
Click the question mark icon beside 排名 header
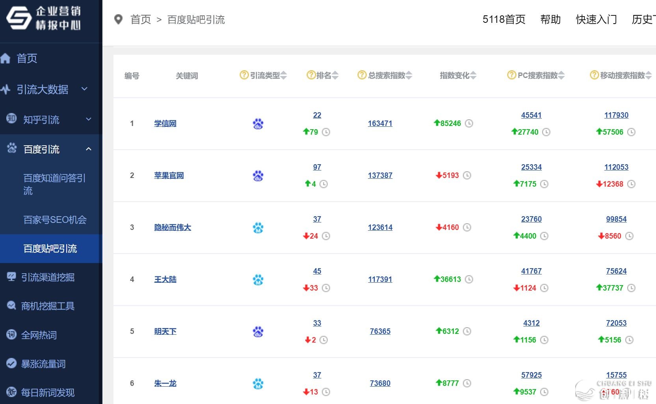311,75
